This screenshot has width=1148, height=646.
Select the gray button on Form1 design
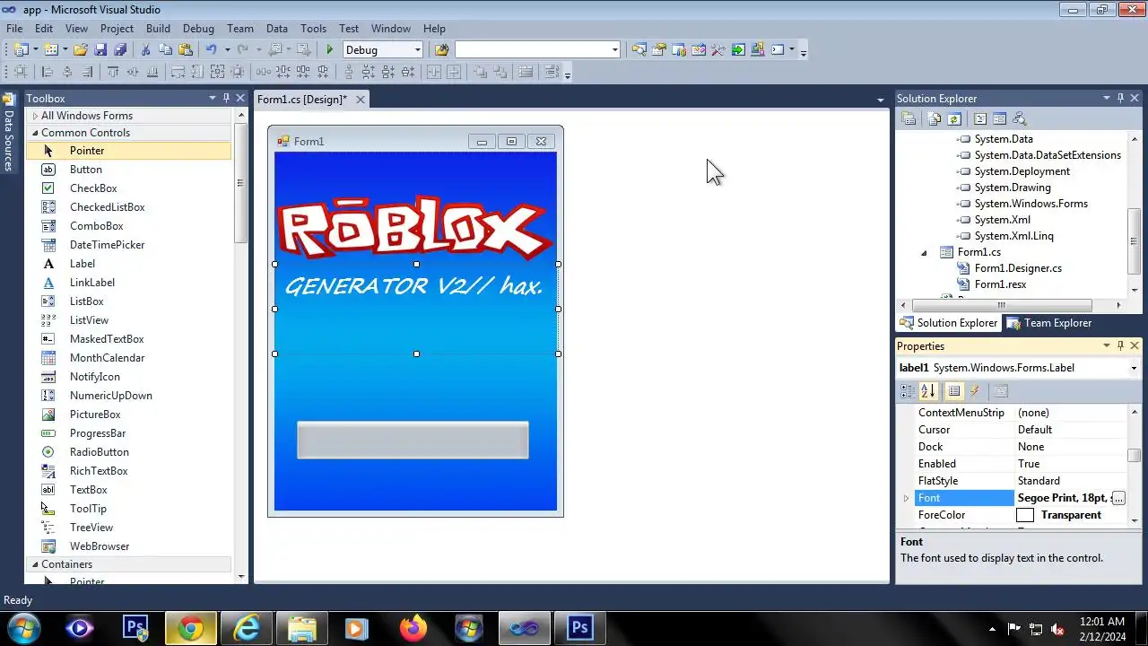[x=413, y=440]
